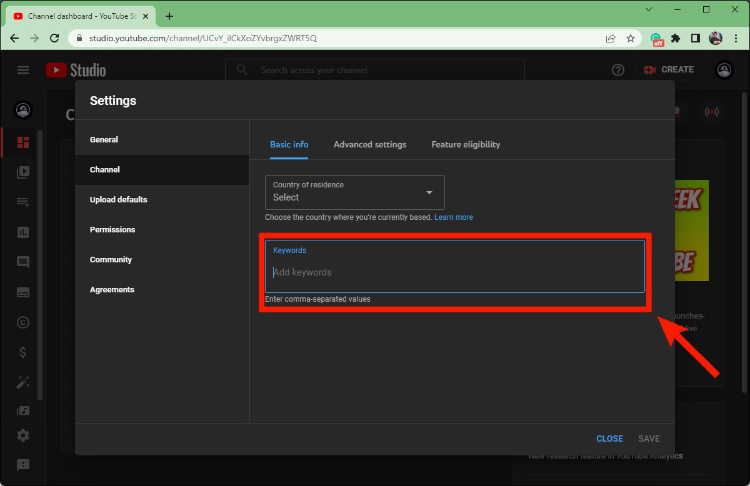The image size is (750, 486).
Task: Open Chrome's three-dot menu
Action: pyautogui.click(x=736, y=38)
